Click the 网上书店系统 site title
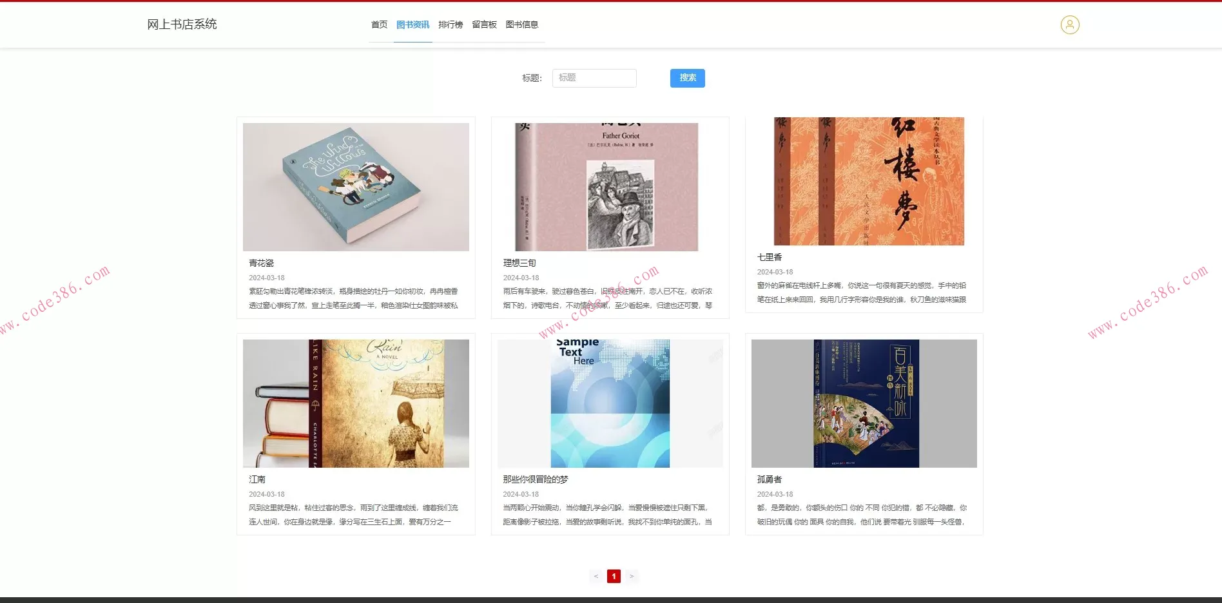The image size is (1222, 603). click(182, 24)
